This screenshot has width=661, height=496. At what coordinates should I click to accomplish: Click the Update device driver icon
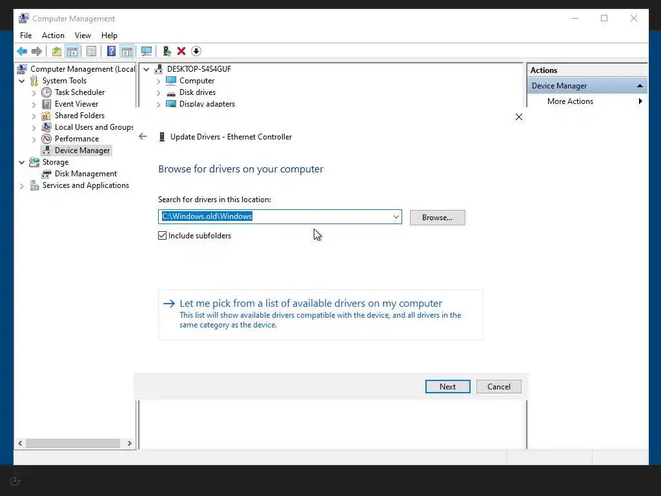pyautogui.click(x=167, y=52)
